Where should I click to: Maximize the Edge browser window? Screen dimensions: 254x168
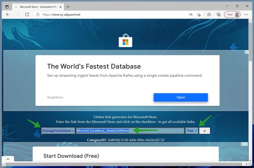[237, 6]
